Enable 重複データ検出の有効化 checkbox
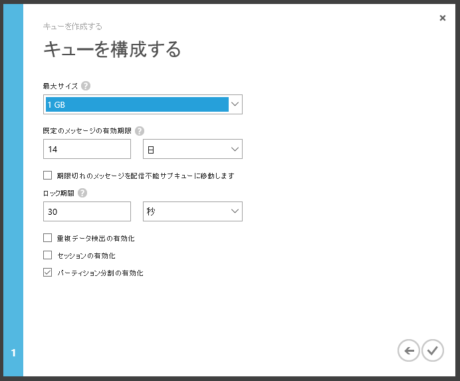 click(x=47, y=238)
